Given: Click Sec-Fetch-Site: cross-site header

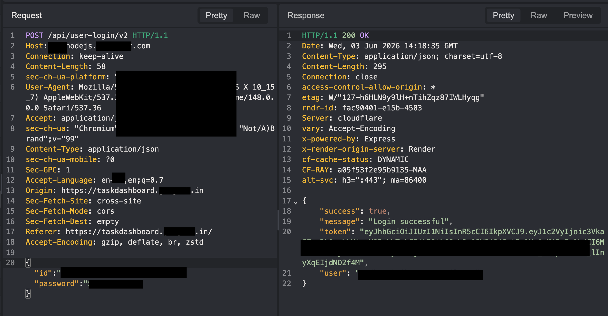Looking at the screenshot, I should click(x=83, y=201).
